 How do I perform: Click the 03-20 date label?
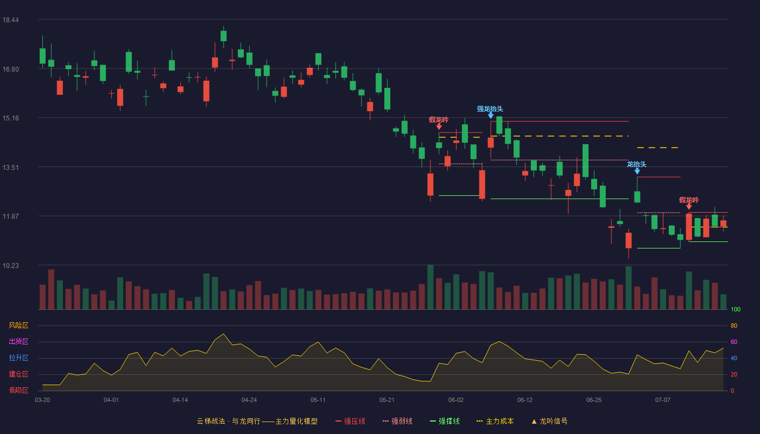[42, 400]
